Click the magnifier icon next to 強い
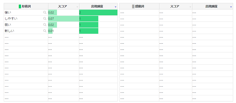Screen dimensions: 236x103 pos(45,12)
